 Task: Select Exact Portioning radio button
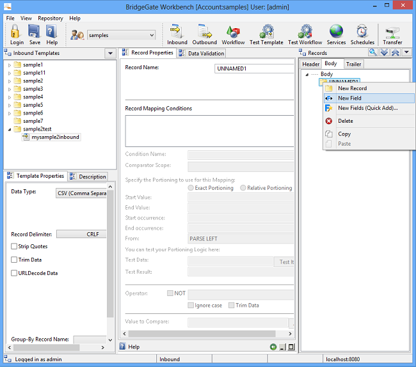point(191,188)
